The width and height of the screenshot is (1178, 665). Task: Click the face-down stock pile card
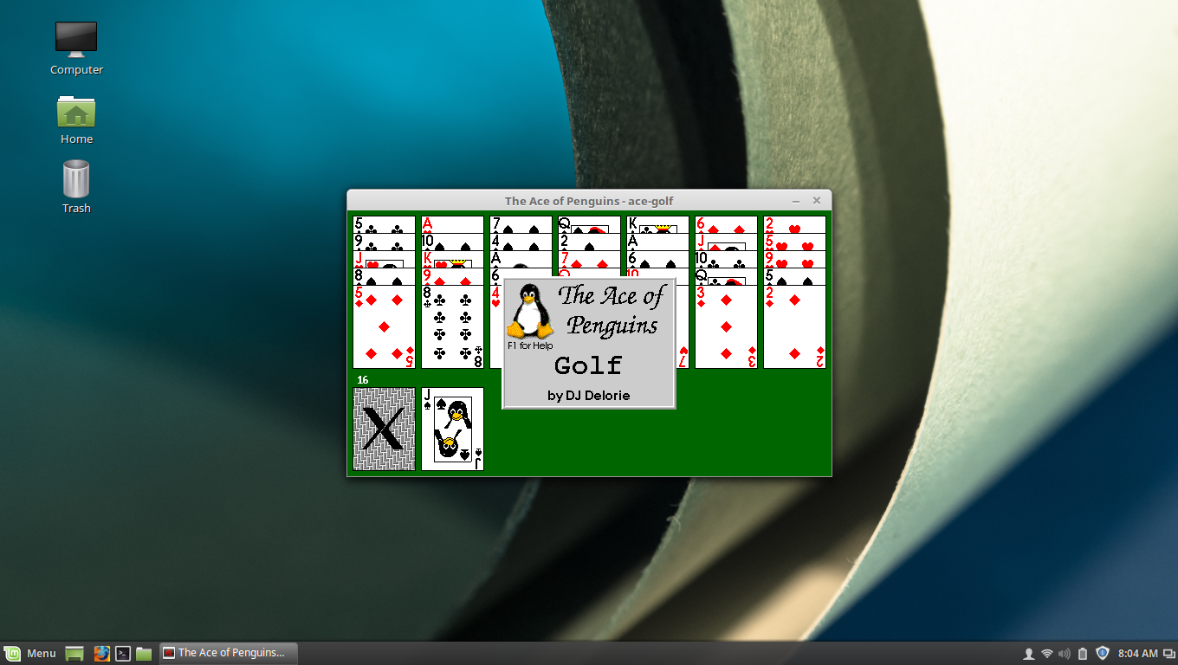384,429
